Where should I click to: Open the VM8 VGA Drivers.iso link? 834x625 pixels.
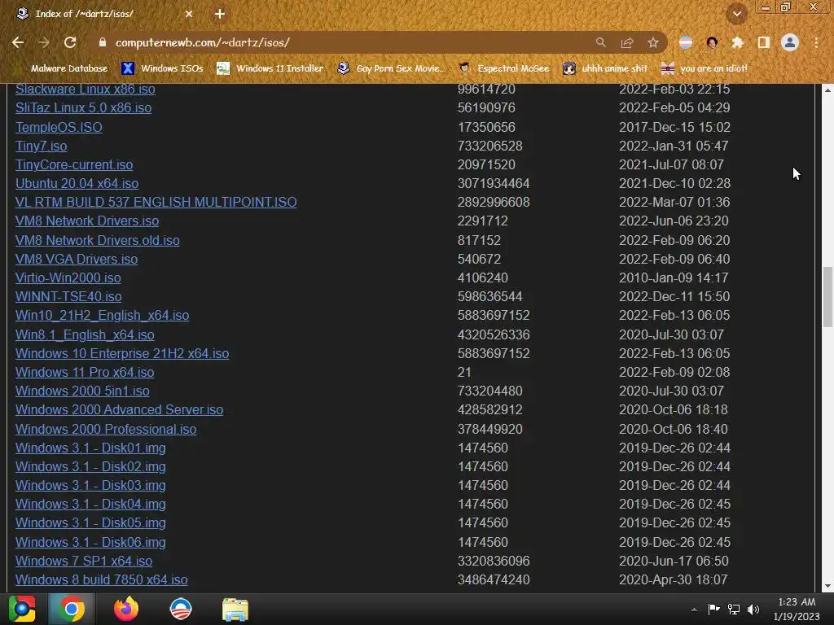coord(77,259)
